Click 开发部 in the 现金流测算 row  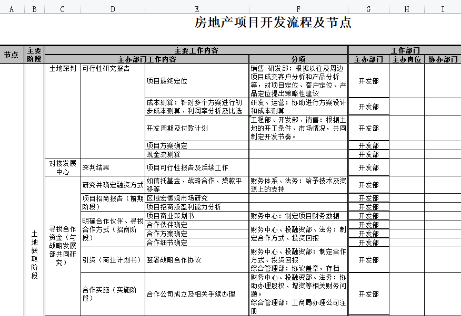[369, 154]
